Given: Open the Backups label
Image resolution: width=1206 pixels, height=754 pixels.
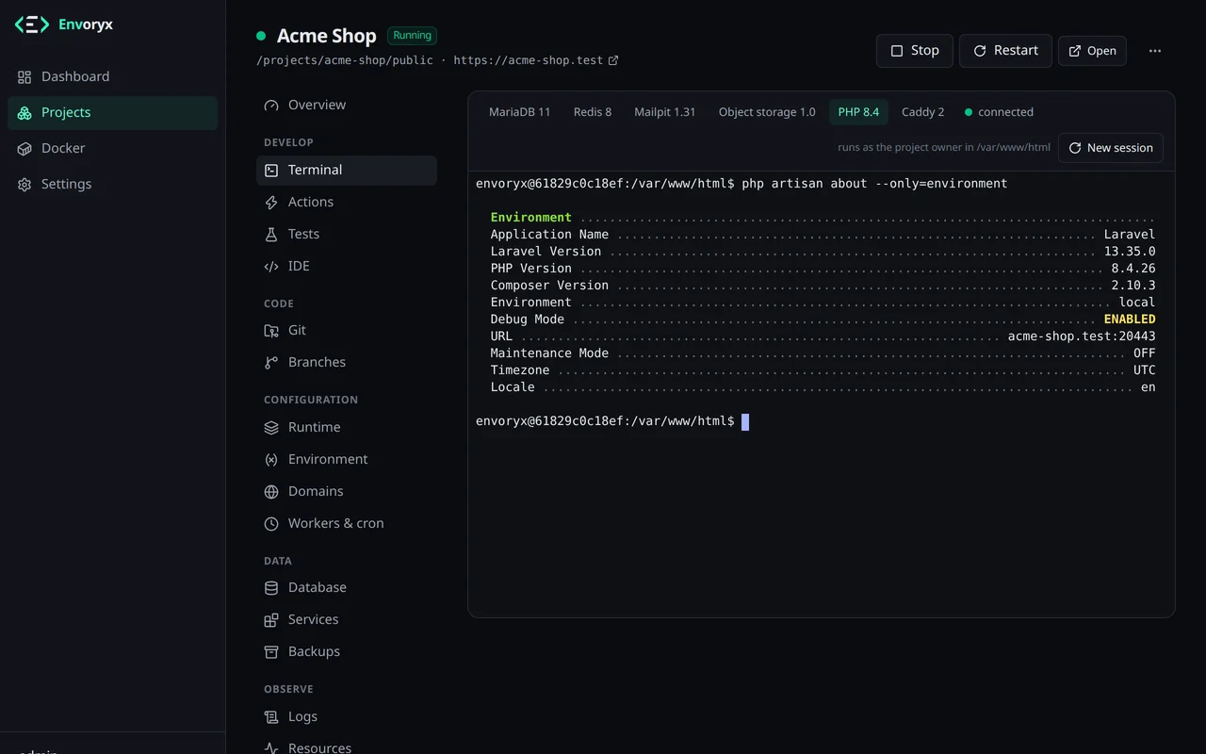Looking at the screenshot, I should tap(314, 651).
